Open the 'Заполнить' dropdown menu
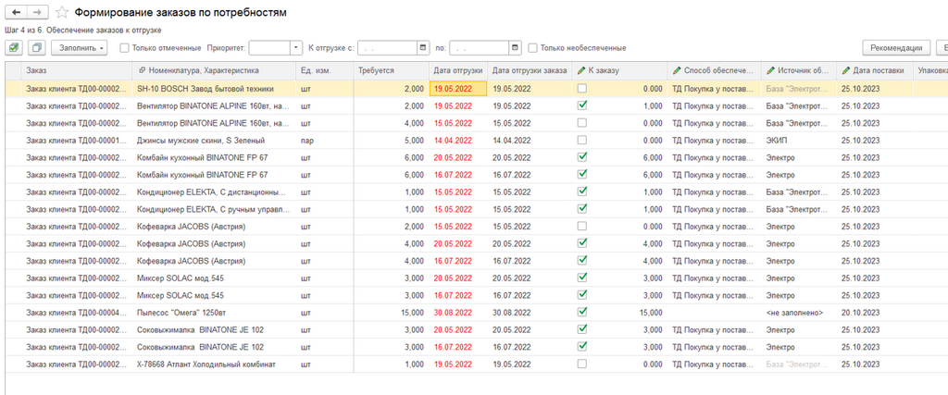This screenshot has width=948, height=395. pyautogui.click(x=80, y=48)
